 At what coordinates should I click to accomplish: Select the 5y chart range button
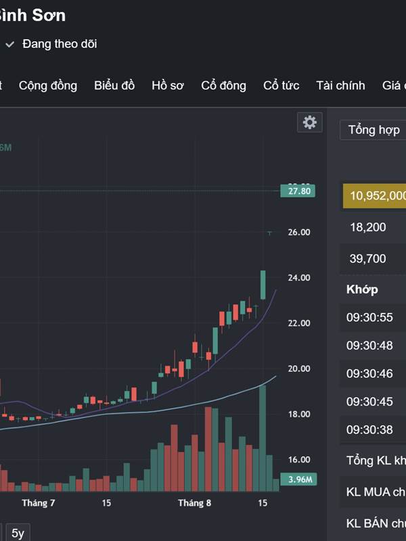[18, 534]
